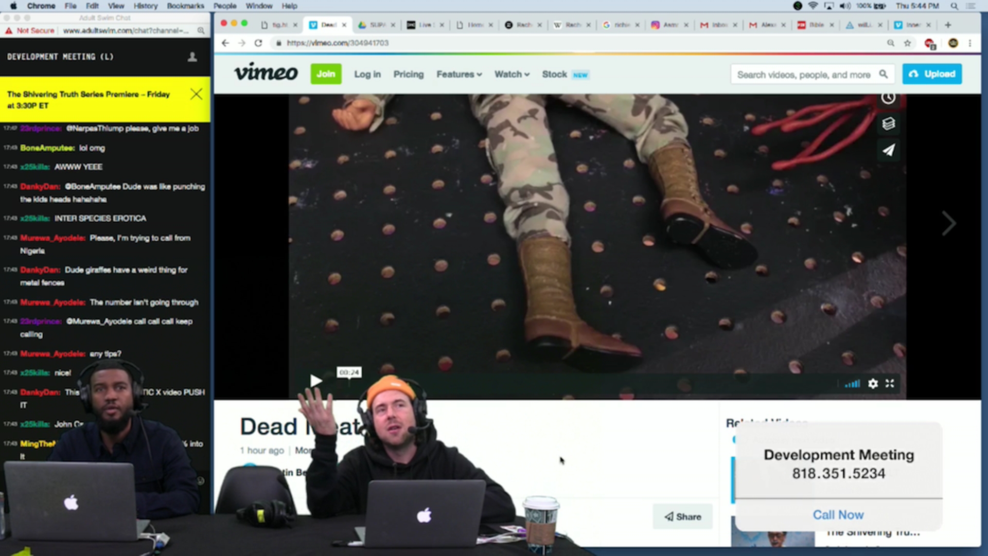The height and width of the screenshot is (556, 988).
Task: Open the Log in link
Action: pyautogui.click(x=367, y=74)
